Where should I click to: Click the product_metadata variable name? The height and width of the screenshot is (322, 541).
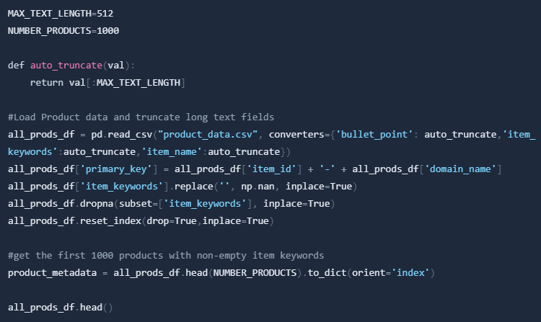click(x=52, y=273)
